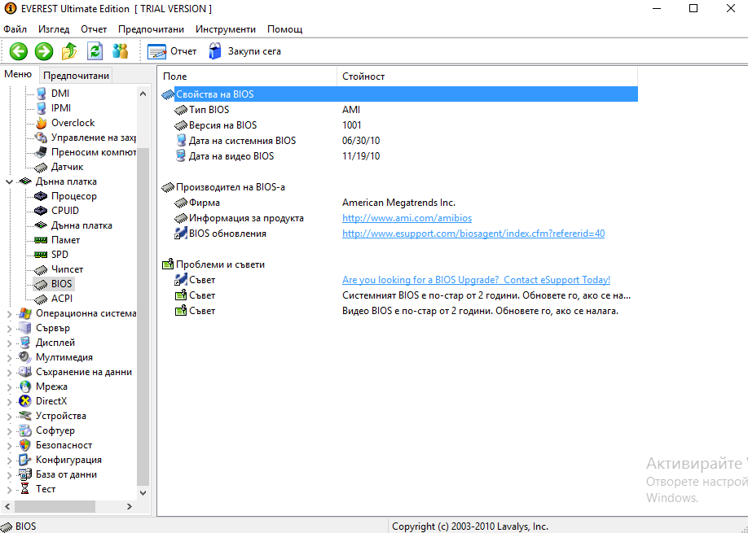Screen dimensions: 748x533
Task: Click the Софтуер disc icon
Action: point(24,430)
